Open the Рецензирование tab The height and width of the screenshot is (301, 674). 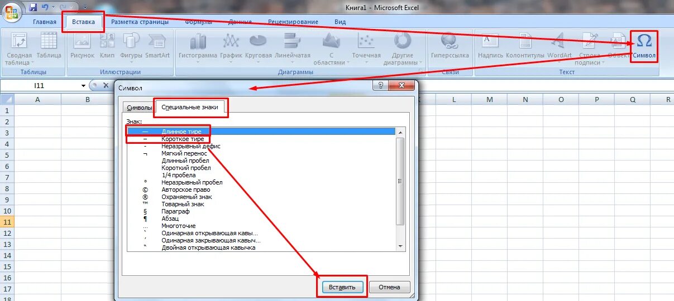(x=293, y=22)
